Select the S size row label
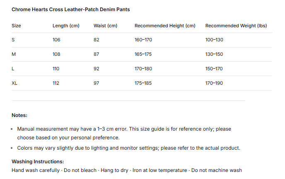285x179 pixels. [13, 40]
